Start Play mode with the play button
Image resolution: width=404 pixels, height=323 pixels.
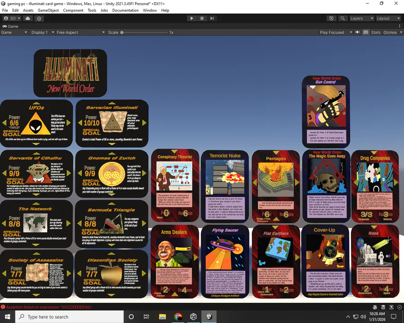(192, 18)
